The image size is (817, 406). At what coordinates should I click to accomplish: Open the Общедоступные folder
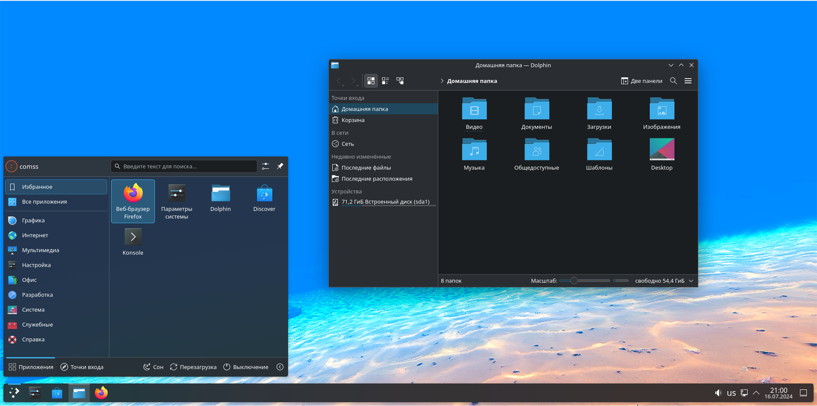click(536, 154)
